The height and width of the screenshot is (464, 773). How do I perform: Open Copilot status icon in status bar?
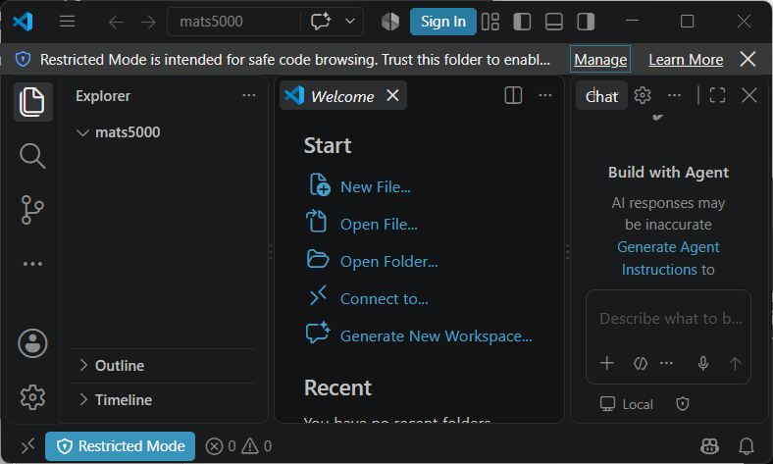click(x=710, y=446)
